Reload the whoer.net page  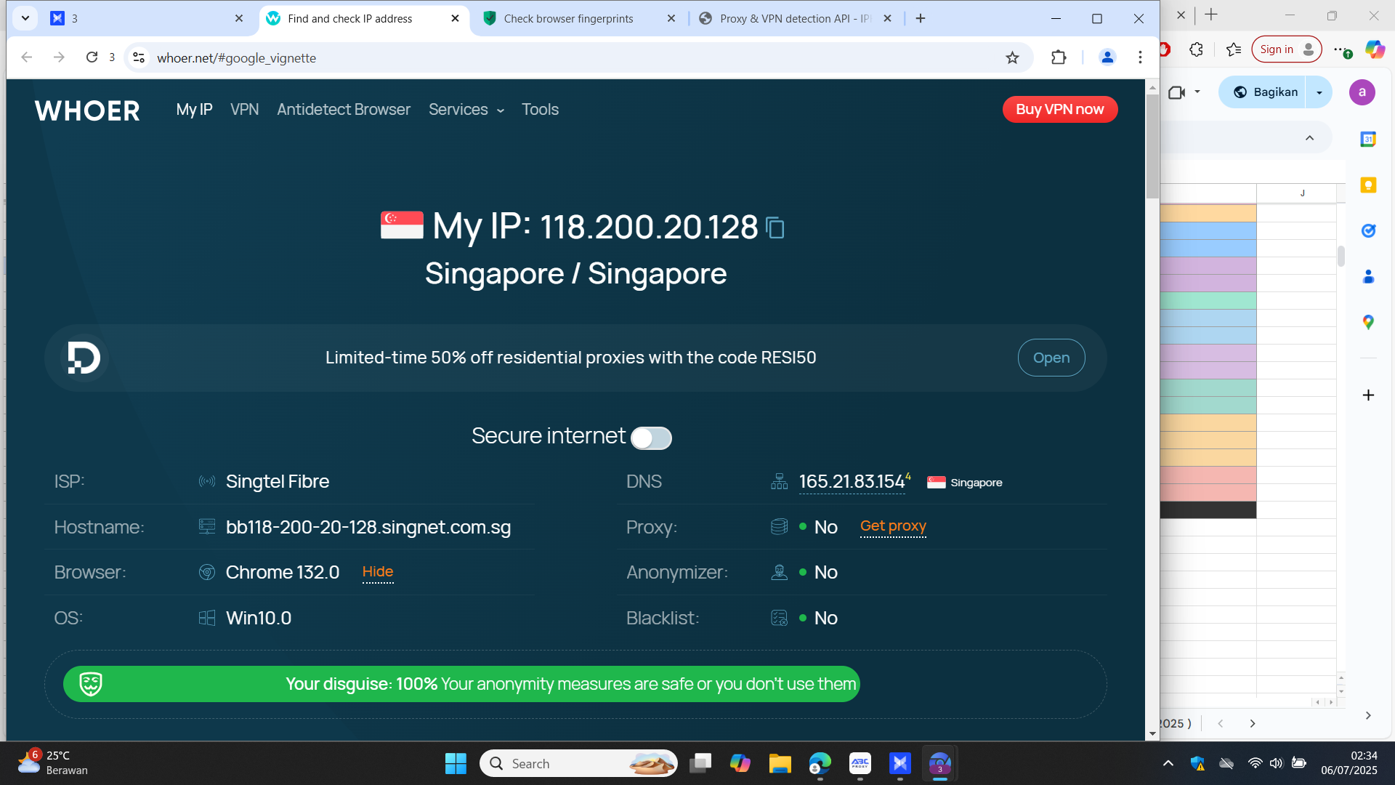tap(92, 57)
